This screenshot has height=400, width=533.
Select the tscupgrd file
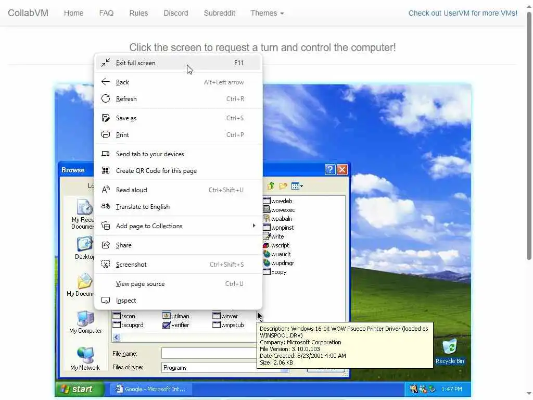click(128, 325)
